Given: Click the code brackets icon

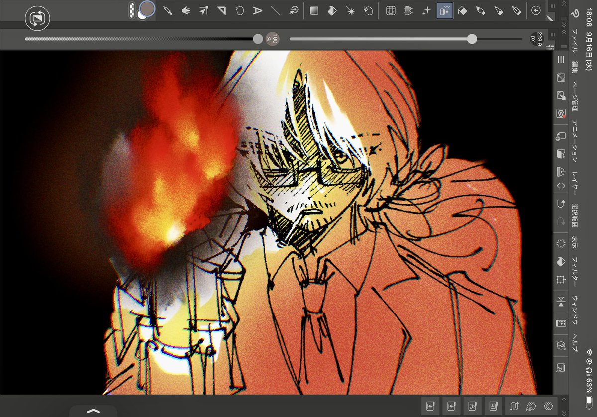Looking at the screenshot, I should [x=561, y=185].
